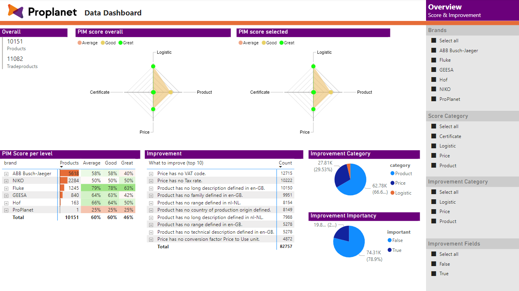Check the GEESA brand checkbox
Viewport: 519px width, 291px height.
tap(434, 70)
